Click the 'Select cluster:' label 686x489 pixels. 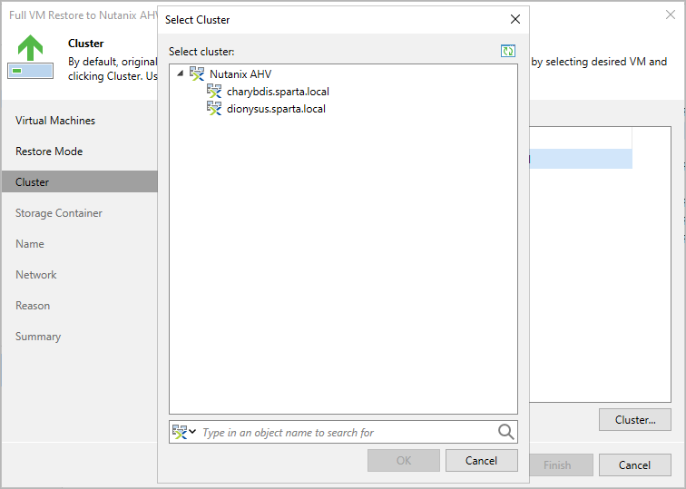[201, 52]
